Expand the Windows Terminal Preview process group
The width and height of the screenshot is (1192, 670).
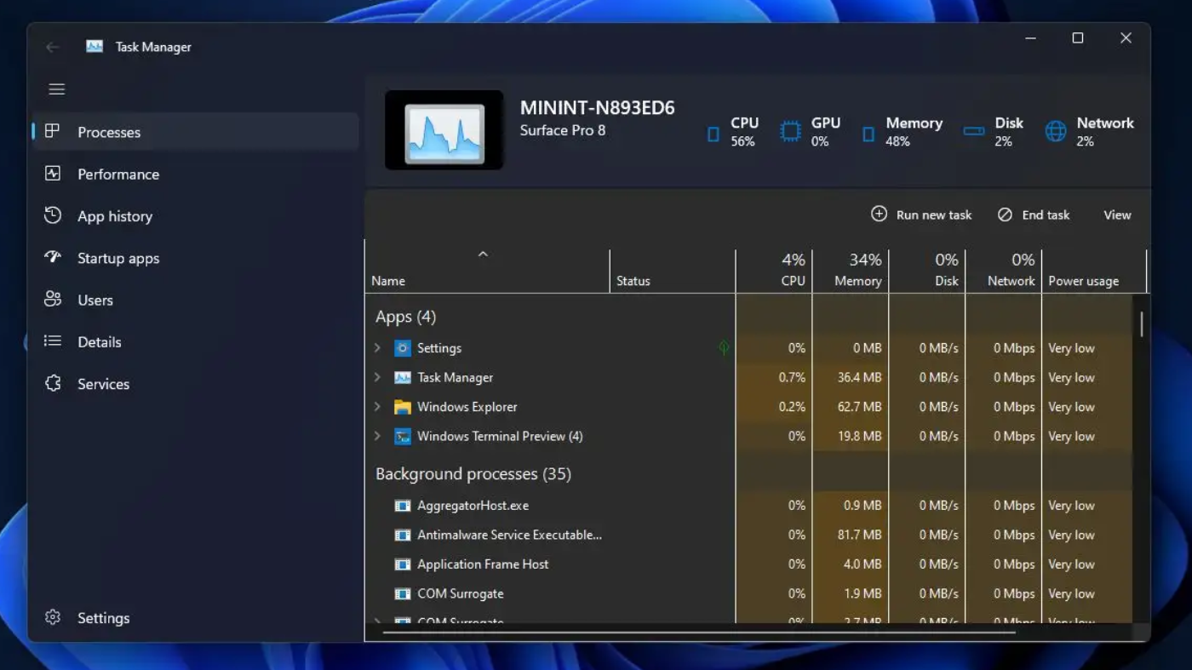tap(377, 436)
